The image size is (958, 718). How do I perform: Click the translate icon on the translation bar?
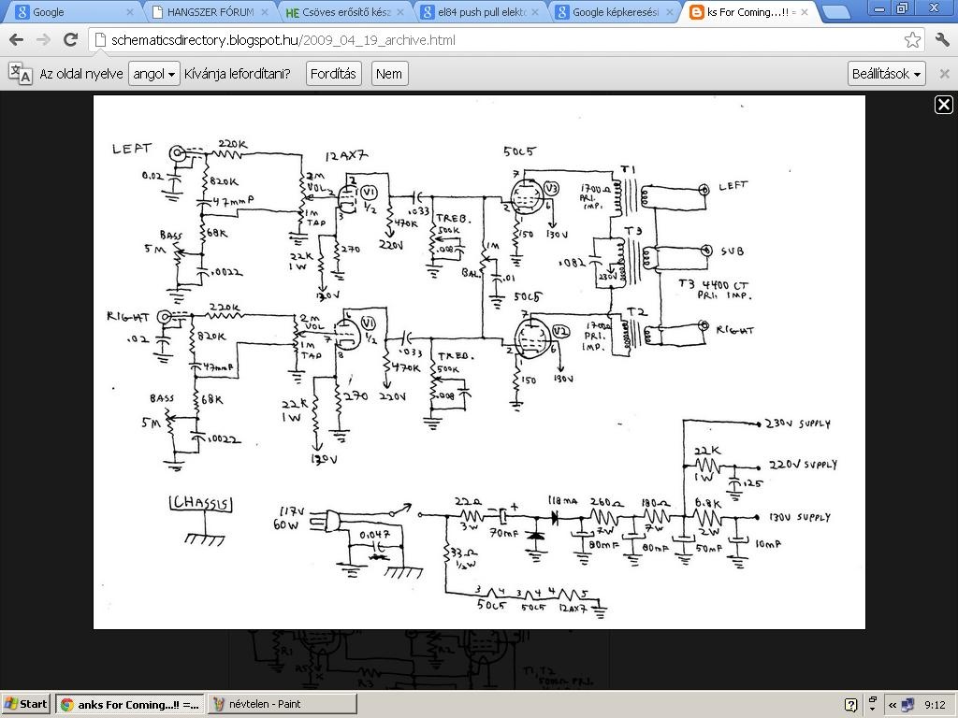point(21,74)
